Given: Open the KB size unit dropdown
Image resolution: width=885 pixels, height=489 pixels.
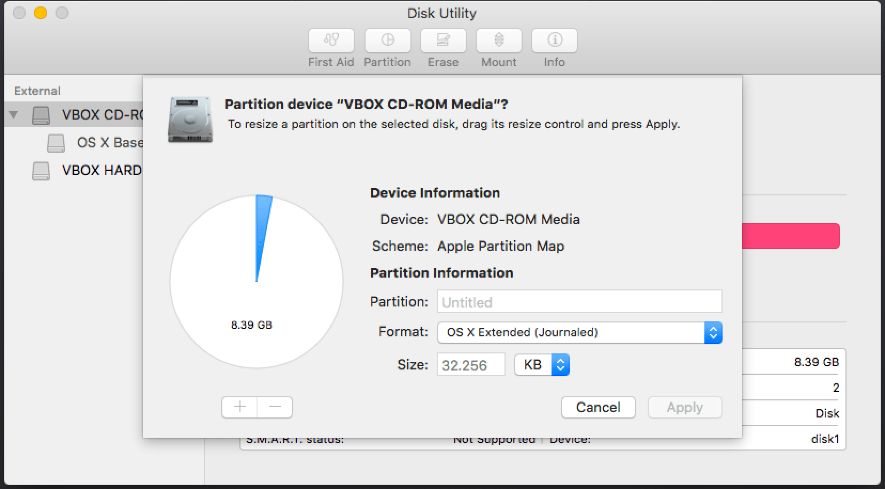Looking at the screenshot, I should 542,365.
